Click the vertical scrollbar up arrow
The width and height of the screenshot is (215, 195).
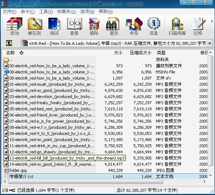(x=210, y=52)
